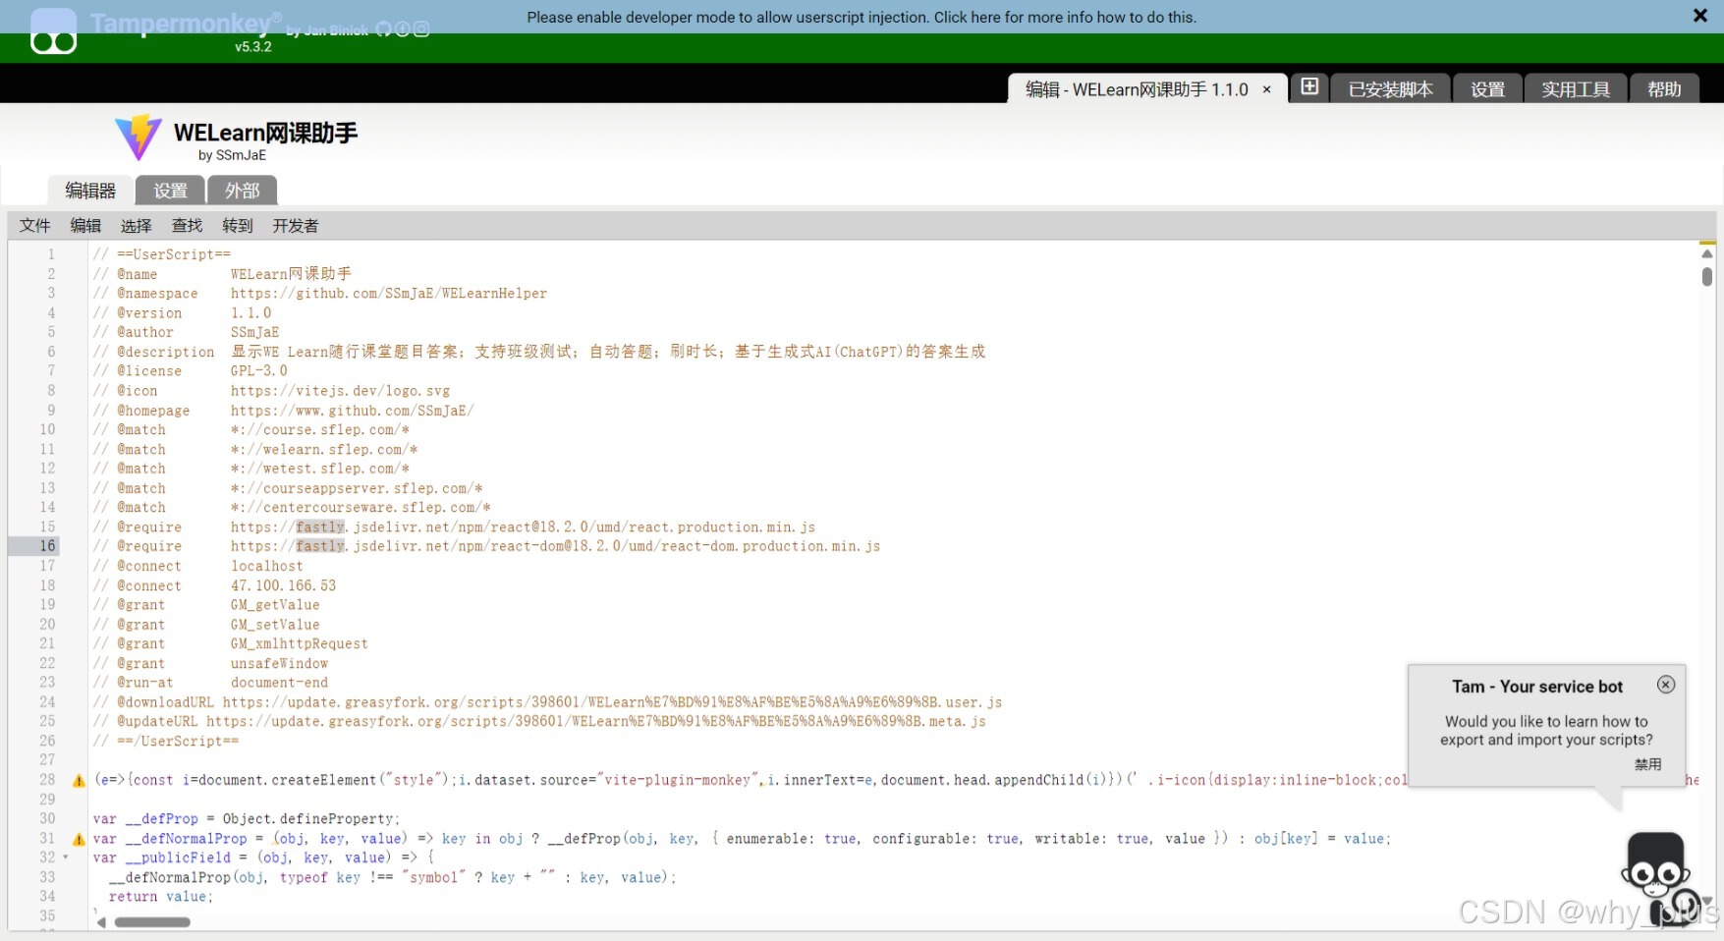
Task: Click the @run-at document-end value
Action: [x=280, y=683]
